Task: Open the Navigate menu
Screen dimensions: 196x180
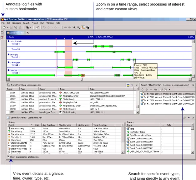Action: [17, 23]
